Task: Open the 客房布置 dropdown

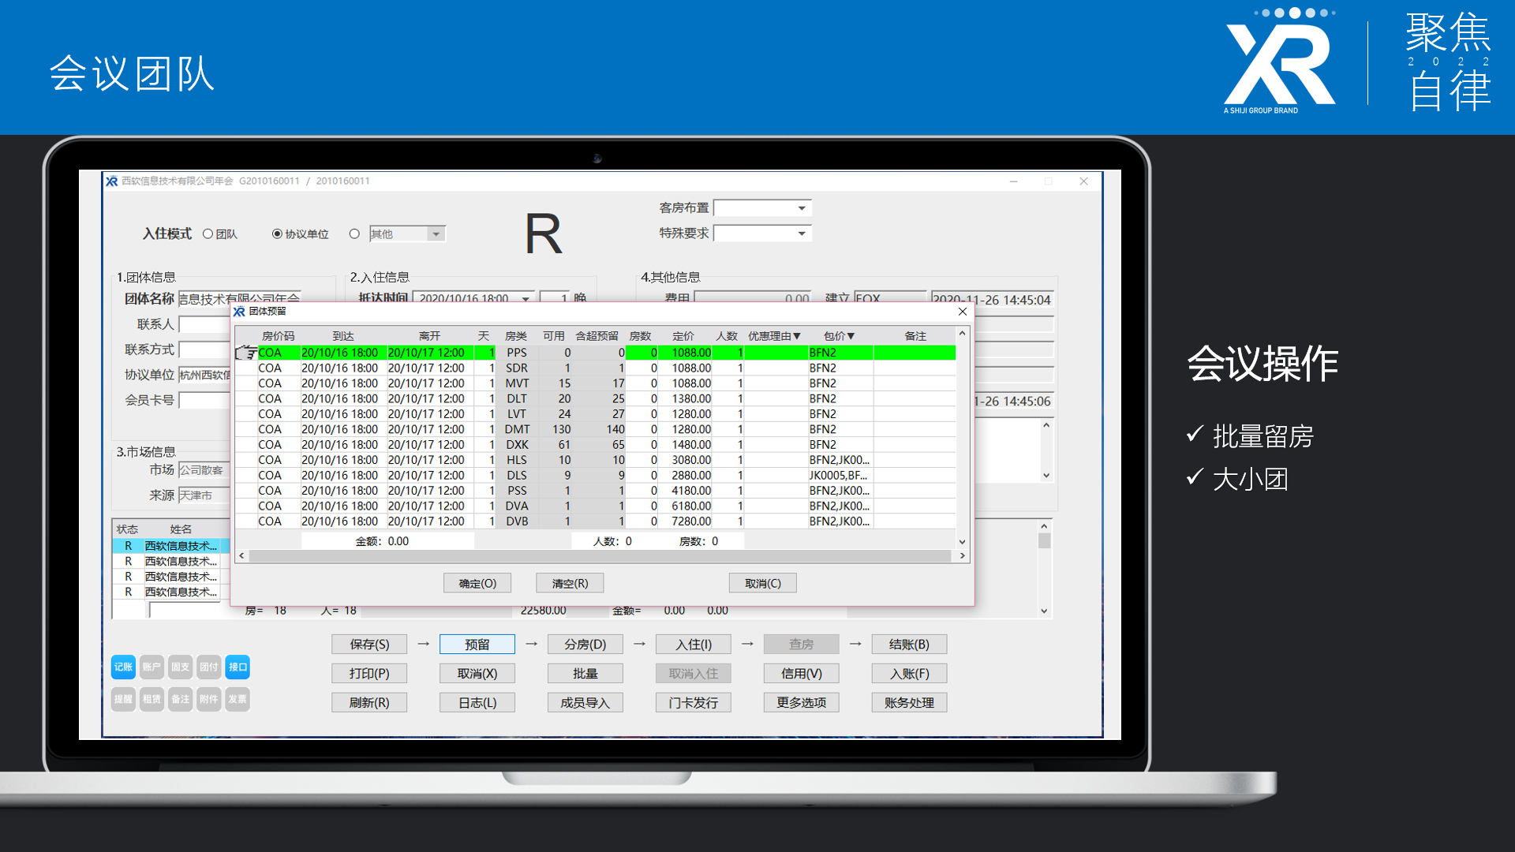Action: point(802,208)
